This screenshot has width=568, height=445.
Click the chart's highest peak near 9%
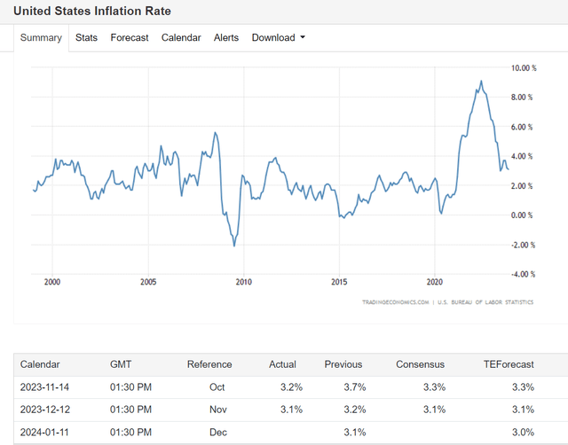pos(481,82)
